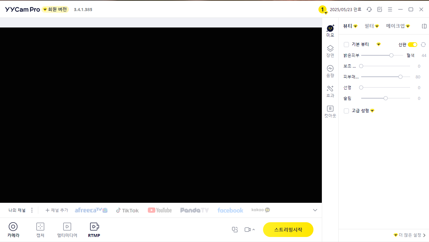Select the 멀티미디어 multimedia source

(x=67, y=230)
